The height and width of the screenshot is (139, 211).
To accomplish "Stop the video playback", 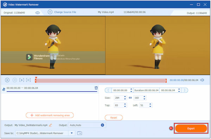I will point(14,80).
